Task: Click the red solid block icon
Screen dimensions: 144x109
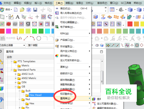Action: [x=9, y=24]
